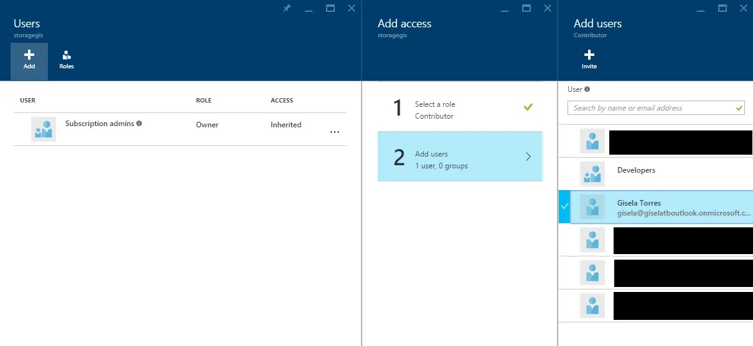Click the Subscription admins group avatar icon
Screen dimensions: 753x346
(x=44, y=129)
